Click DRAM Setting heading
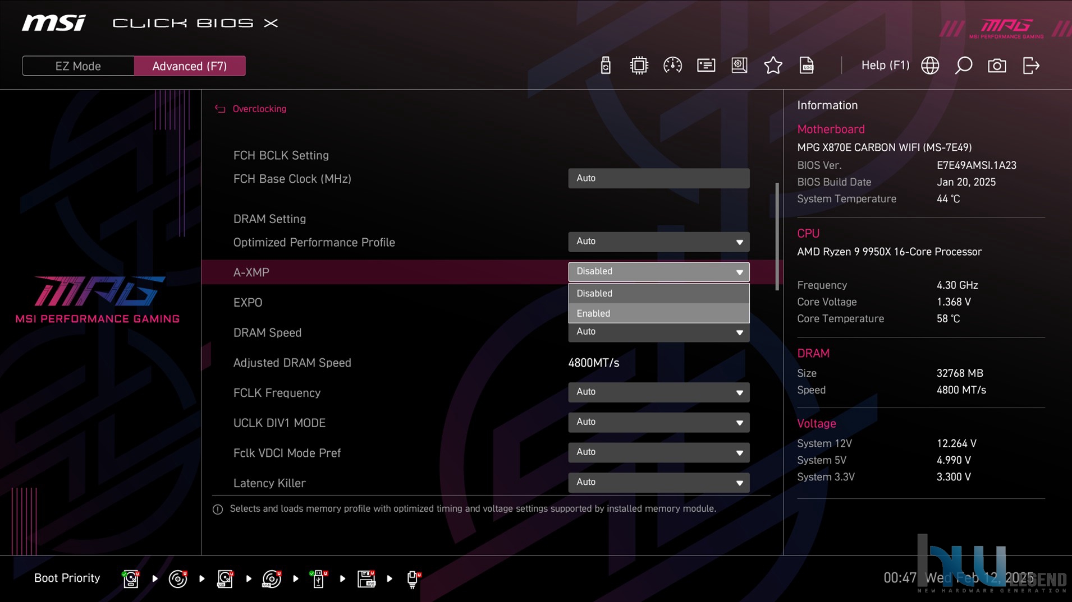 269,219
